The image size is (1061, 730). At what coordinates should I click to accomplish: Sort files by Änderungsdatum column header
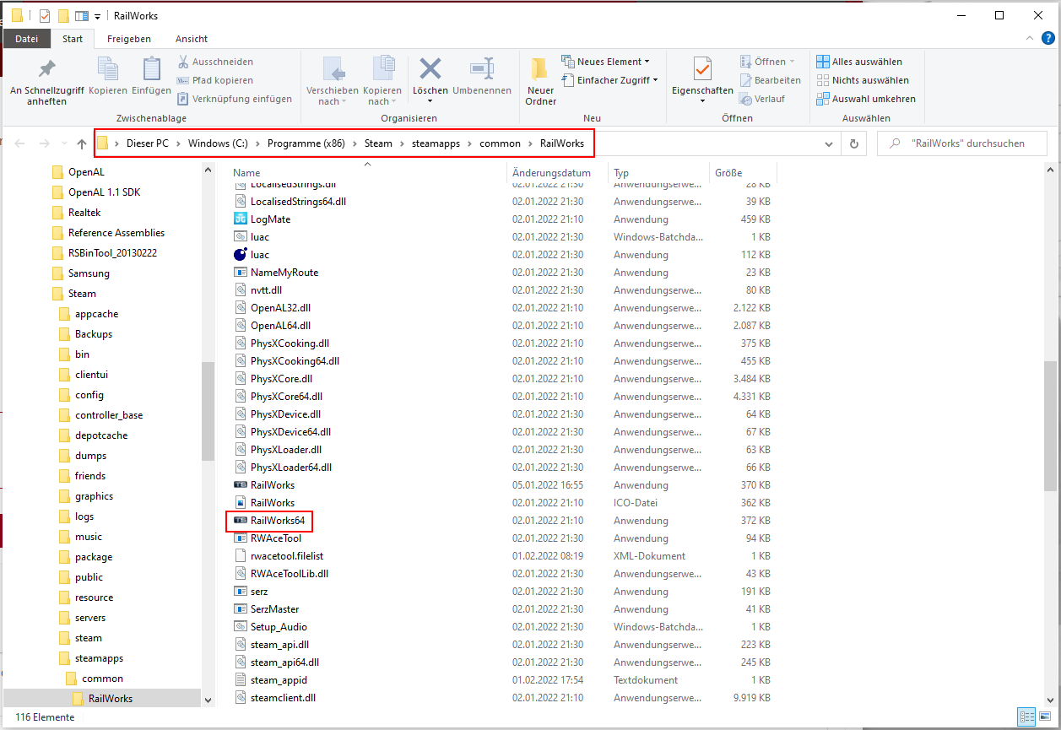[x=551, y=172]
